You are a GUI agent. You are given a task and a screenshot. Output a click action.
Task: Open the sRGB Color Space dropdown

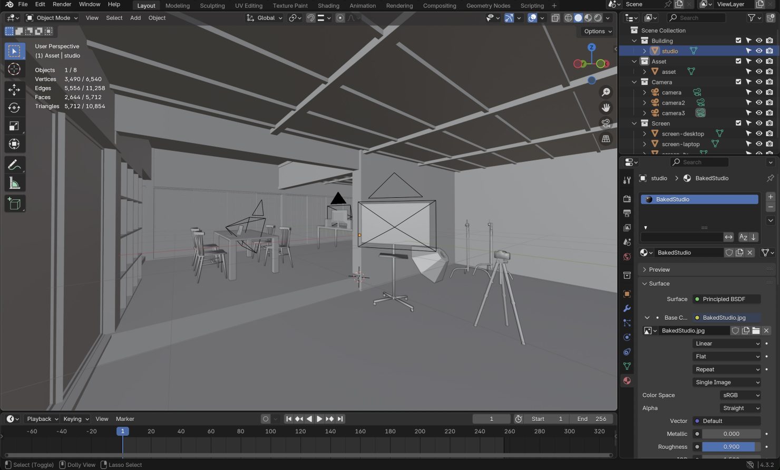pyautogui.click(x=740, y=395)
